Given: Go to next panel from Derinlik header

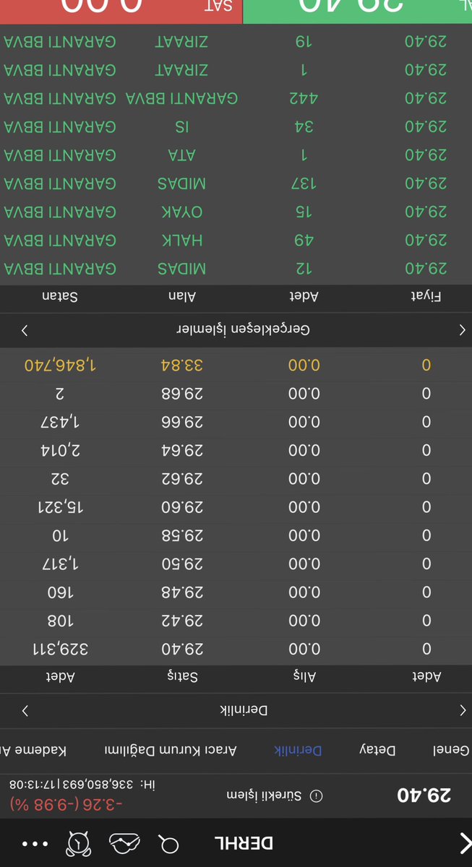Looking at the screenshot, I should coord(25,710).
